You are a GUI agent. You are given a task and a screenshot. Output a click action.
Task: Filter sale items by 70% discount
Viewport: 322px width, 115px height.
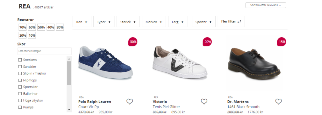[23, 27]
